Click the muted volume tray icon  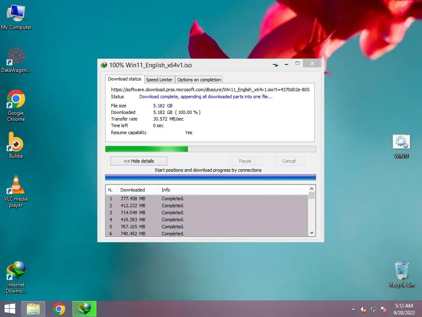363,309
